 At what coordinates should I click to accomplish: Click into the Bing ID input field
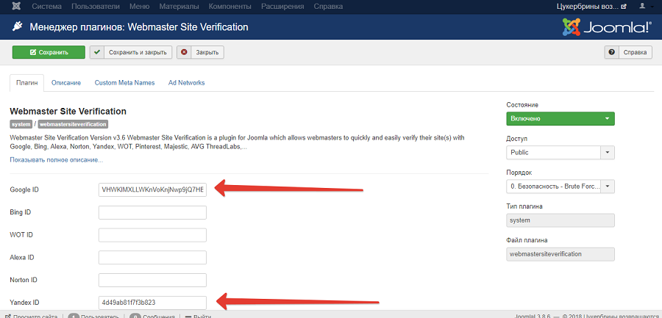coord(152,212)
